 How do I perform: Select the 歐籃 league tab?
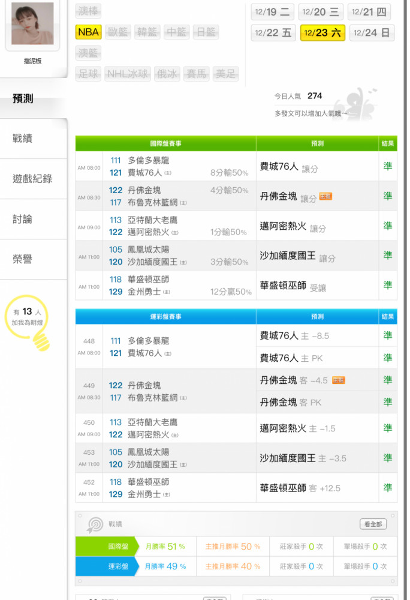pos(117,32)
